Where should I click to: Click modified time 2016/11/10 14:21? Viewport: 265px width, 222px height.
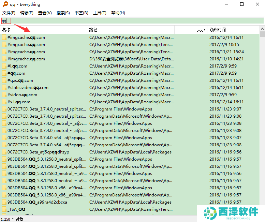tap(226, 59)
